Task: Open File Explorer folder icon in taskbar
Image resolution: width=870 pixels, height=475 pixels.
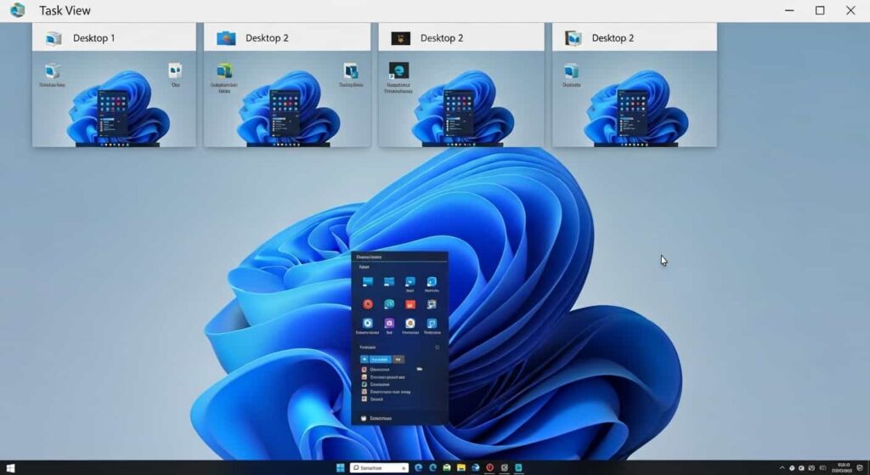Action: coord(460,467)
